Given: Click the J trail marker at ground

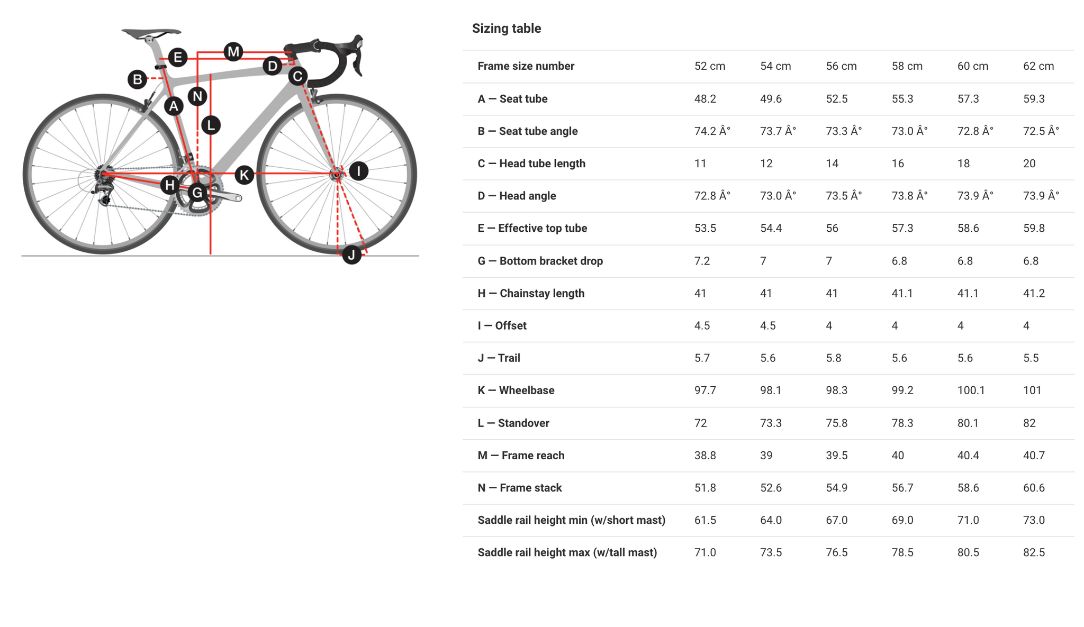Looking at the screenshot, I should coord(352,255).
